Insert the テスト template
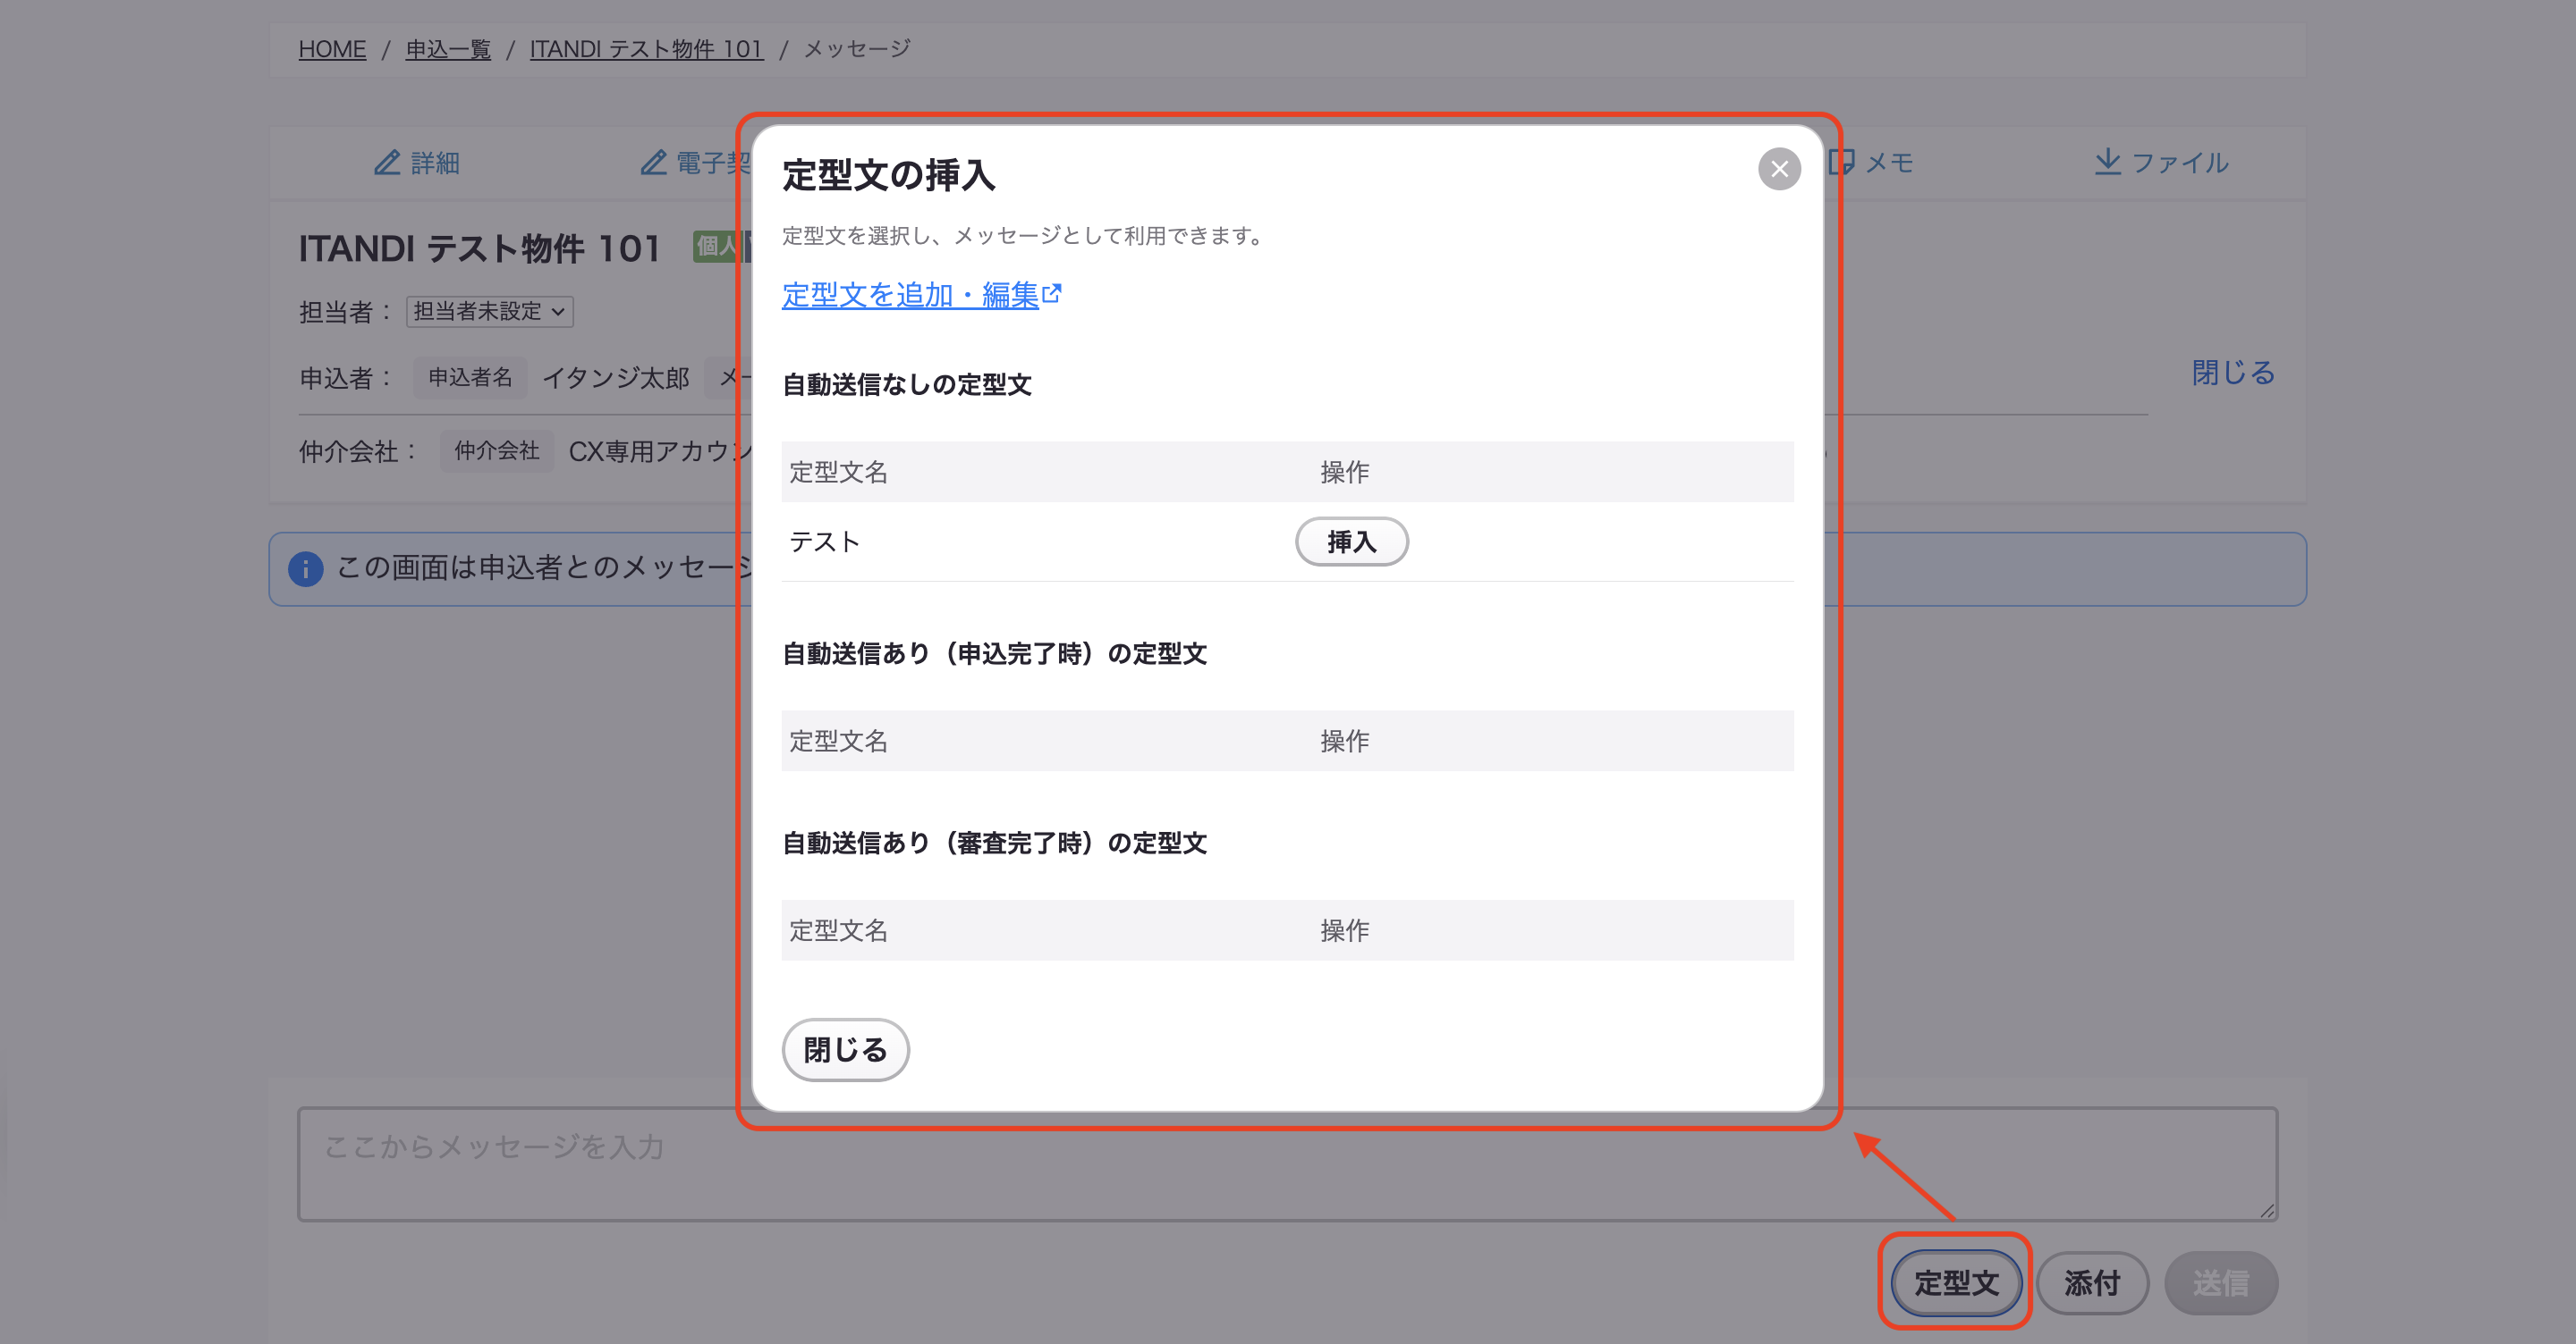2576x1344 pixels. pos(1351,542)
